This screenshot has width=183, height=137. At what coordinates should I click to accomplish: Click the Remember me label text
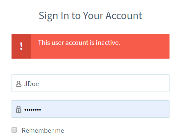pyautogui.click(x=43, y=130)
